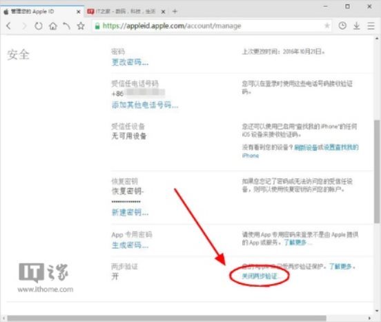The height and width of the screenshot is (322, 381).
Task: Click the green padlock security icon
Action: pos(97,26)
